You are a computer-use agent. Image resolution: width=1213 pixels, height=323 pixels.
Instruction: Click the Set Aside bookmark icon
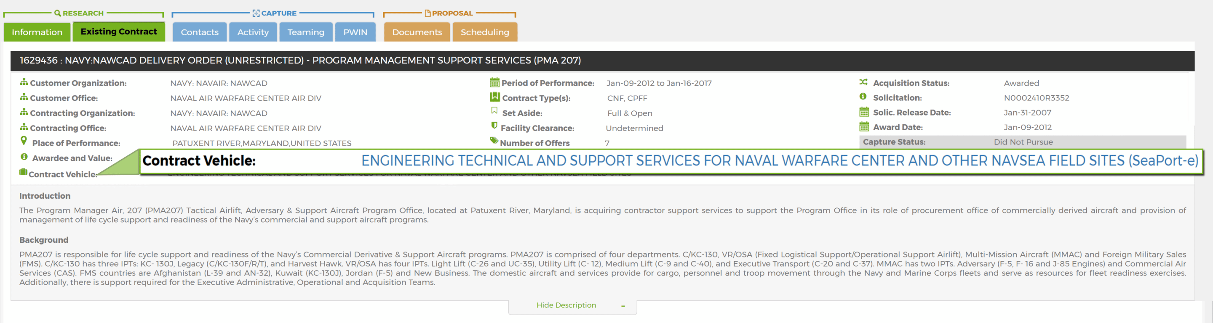(494, 111)
